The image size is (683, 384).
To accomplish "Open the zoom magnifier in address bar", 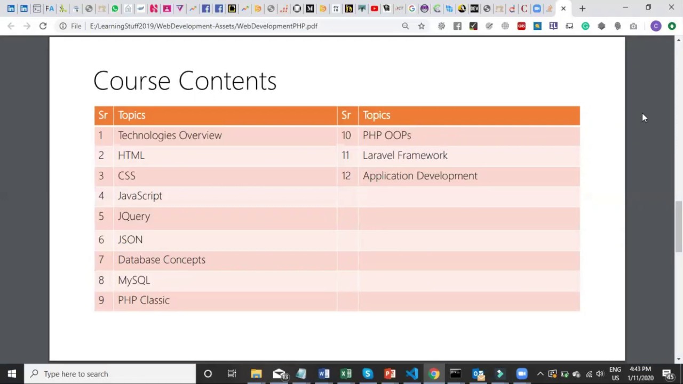I will (405, 26).
